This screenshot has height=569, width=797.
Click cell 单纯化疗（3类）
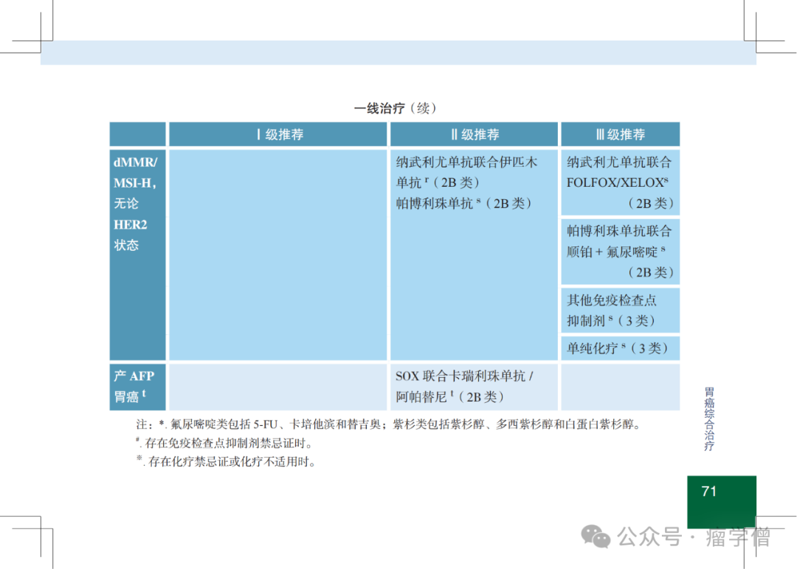(620, 348)
